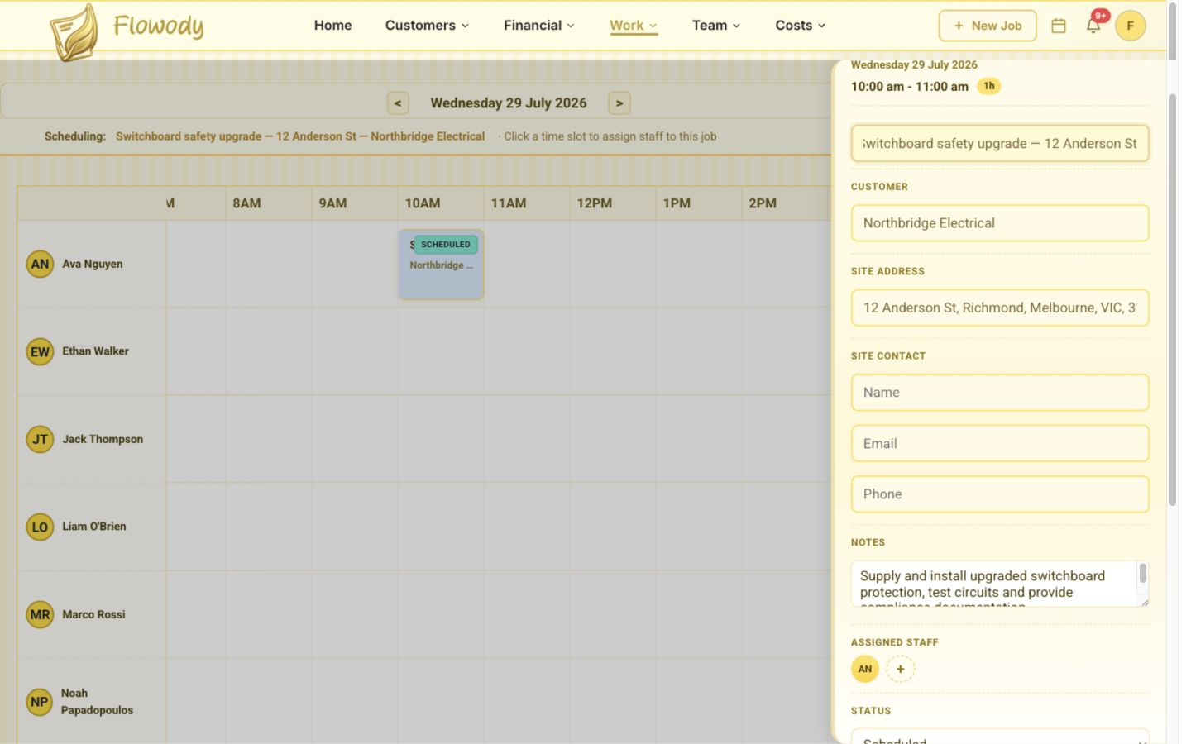Create a New Job
The height and width of the screenshot is (744, 1191).
988,26
